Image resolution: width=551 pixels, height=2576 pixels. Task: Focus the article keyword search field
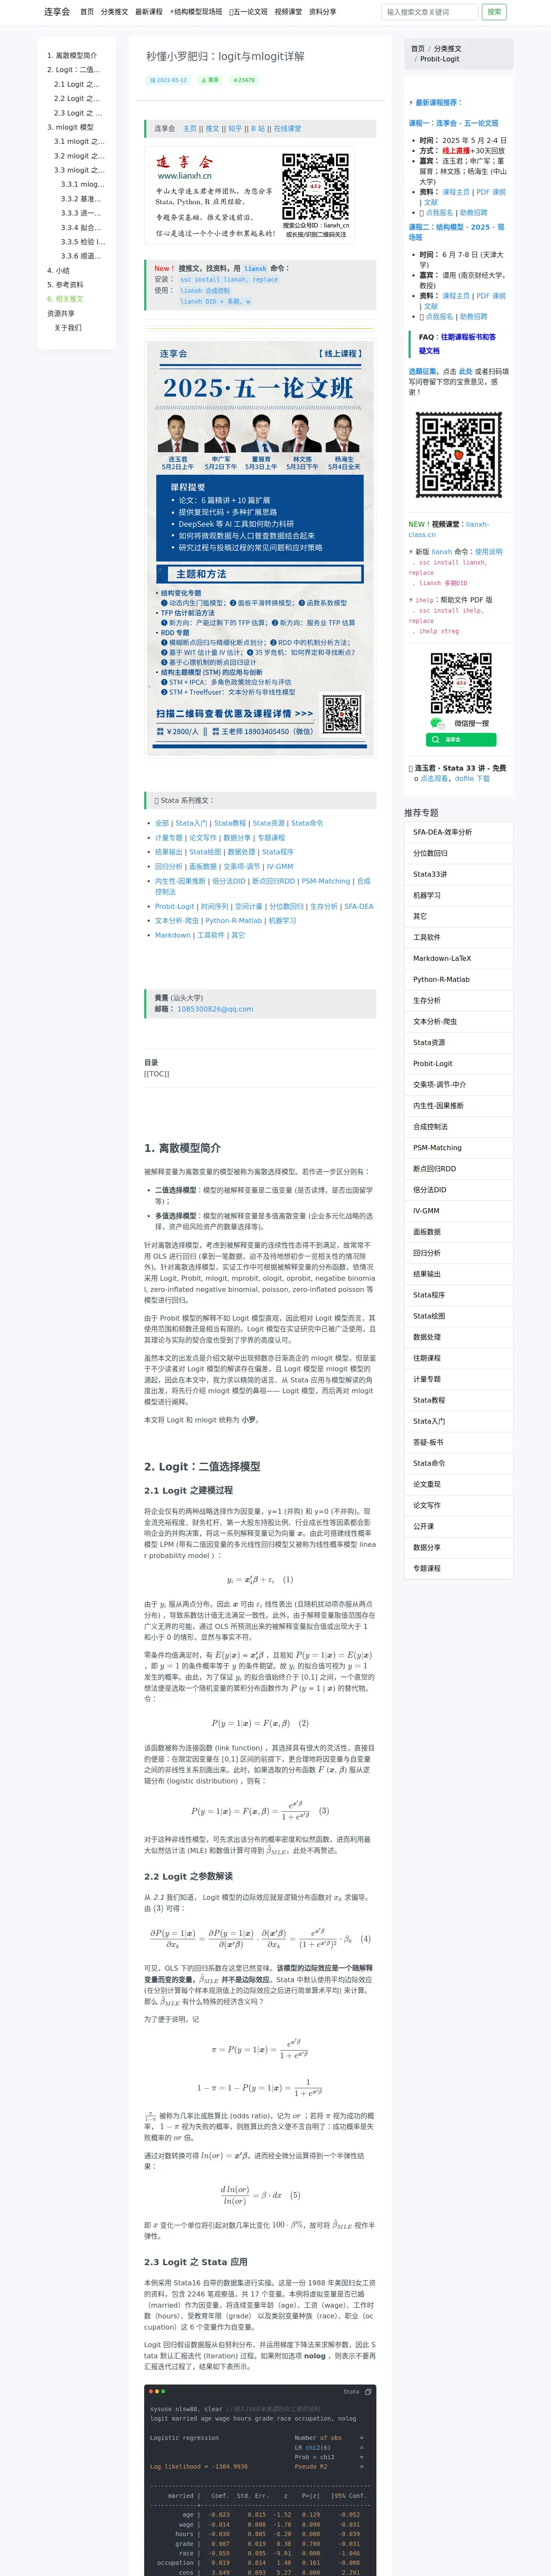[x=429, y=12]
